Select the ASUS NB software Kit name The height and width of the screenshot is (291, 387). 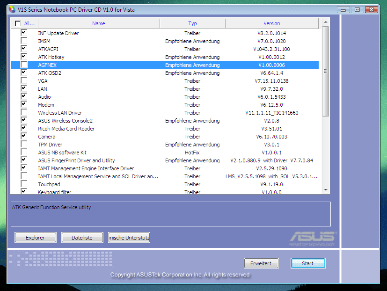62,153
